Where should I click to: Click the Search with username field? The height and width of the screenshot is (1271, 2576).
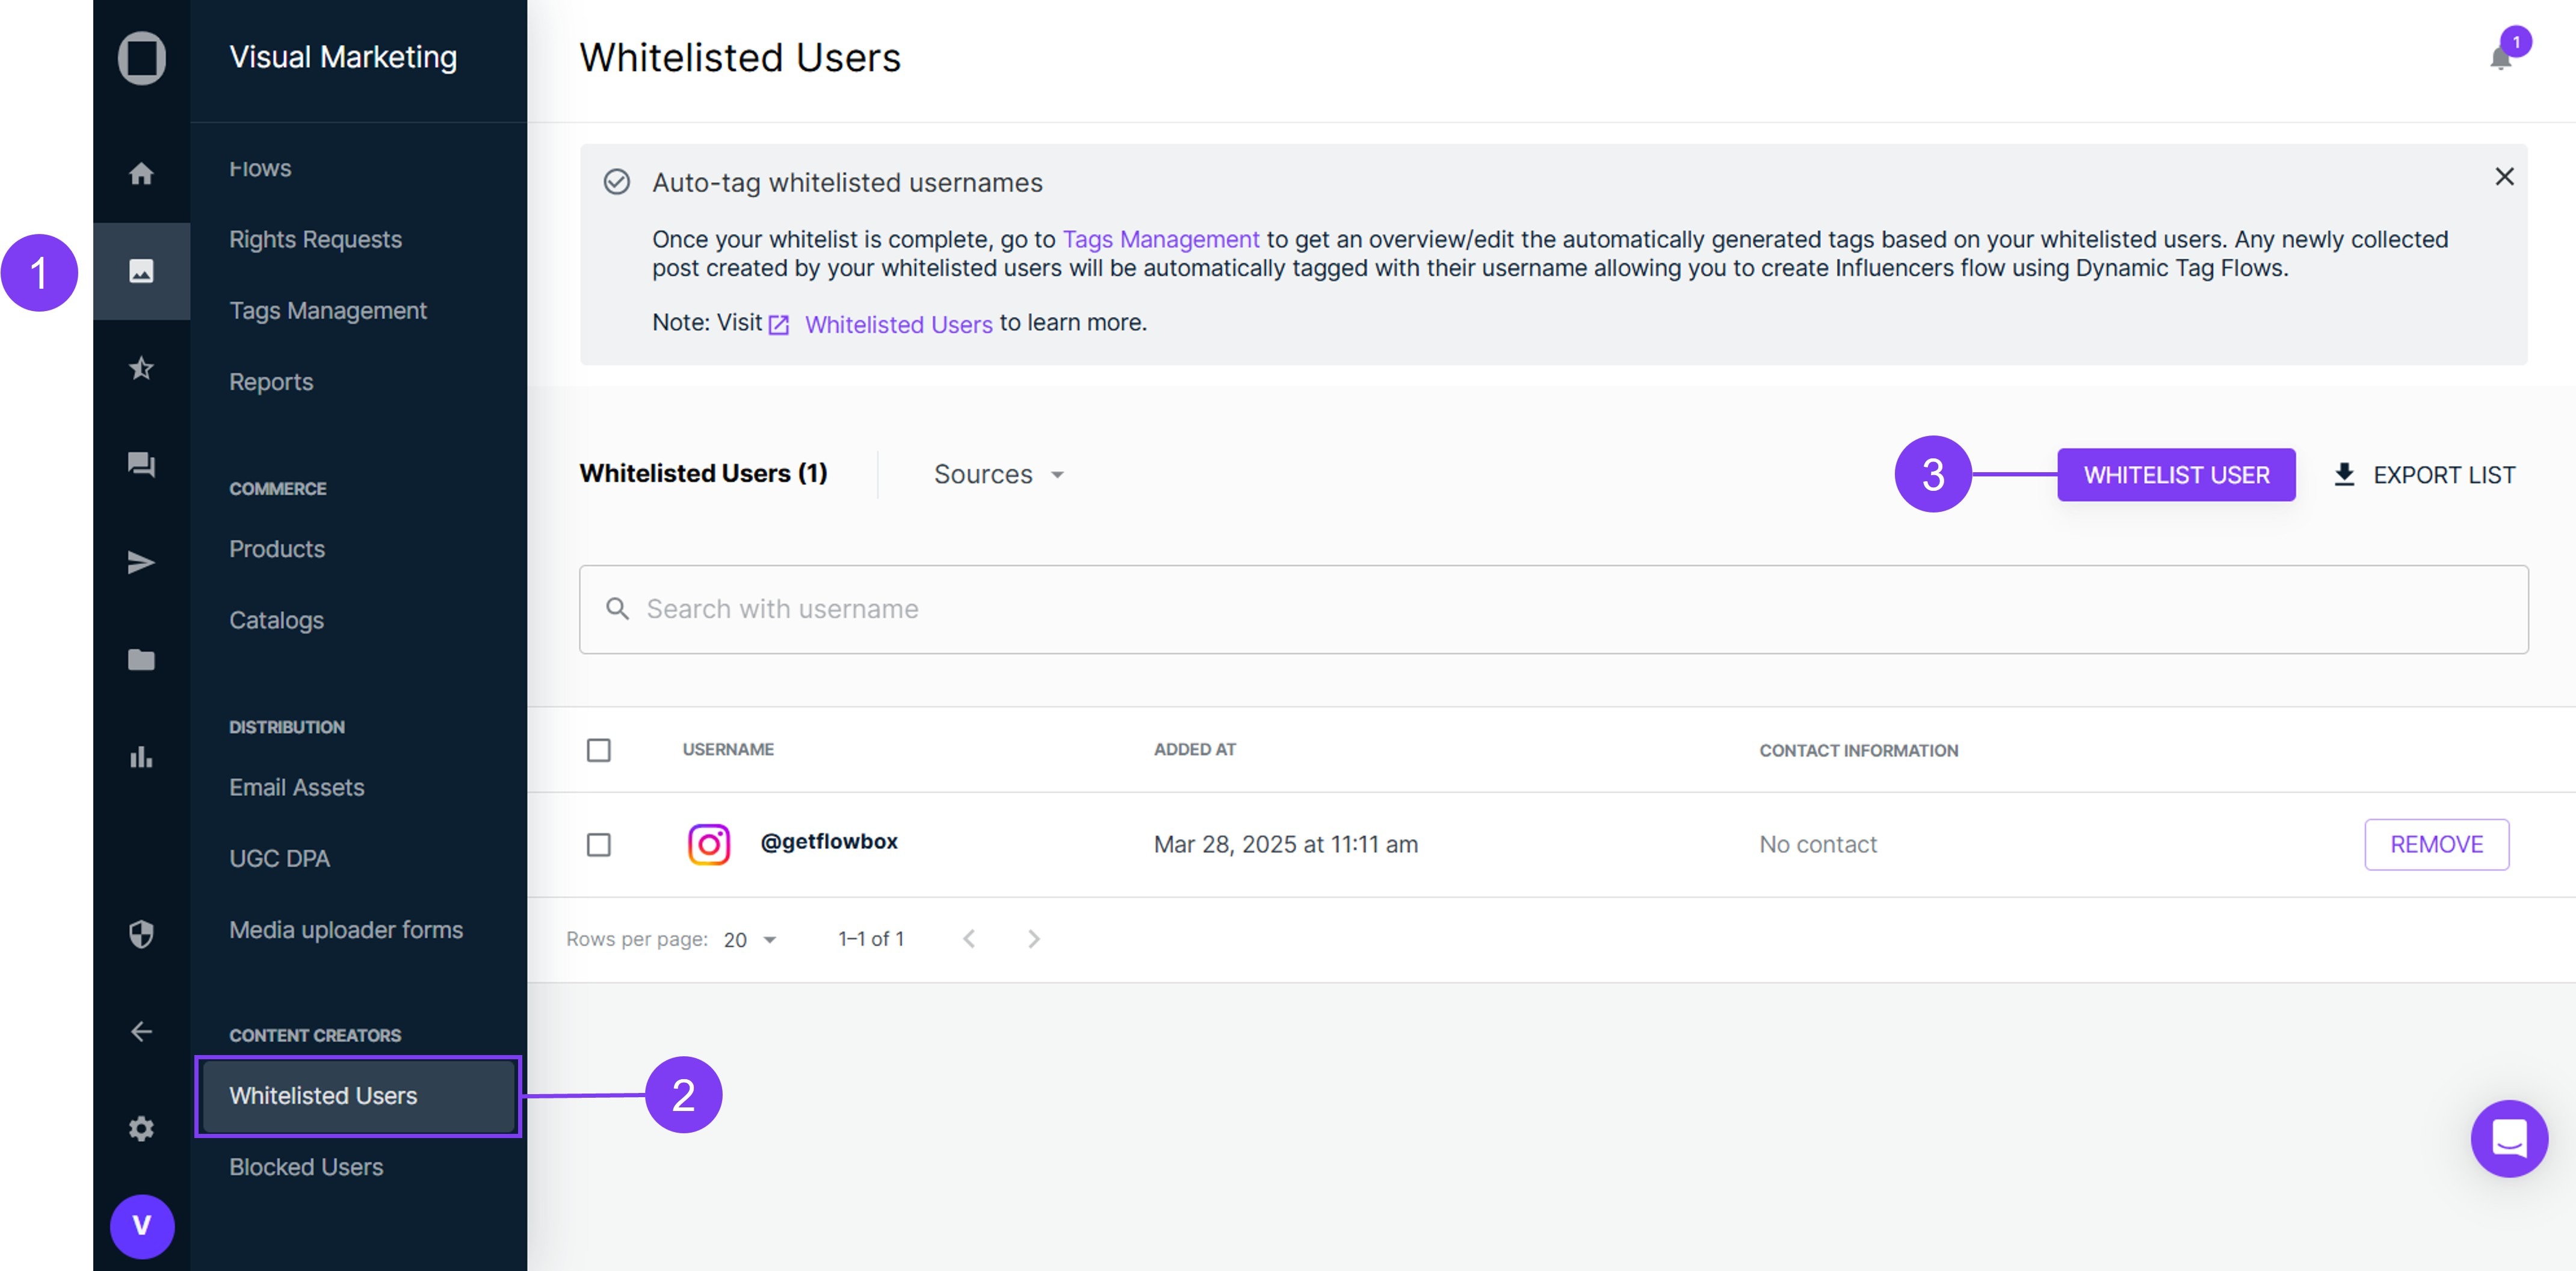pos(1552,609)
